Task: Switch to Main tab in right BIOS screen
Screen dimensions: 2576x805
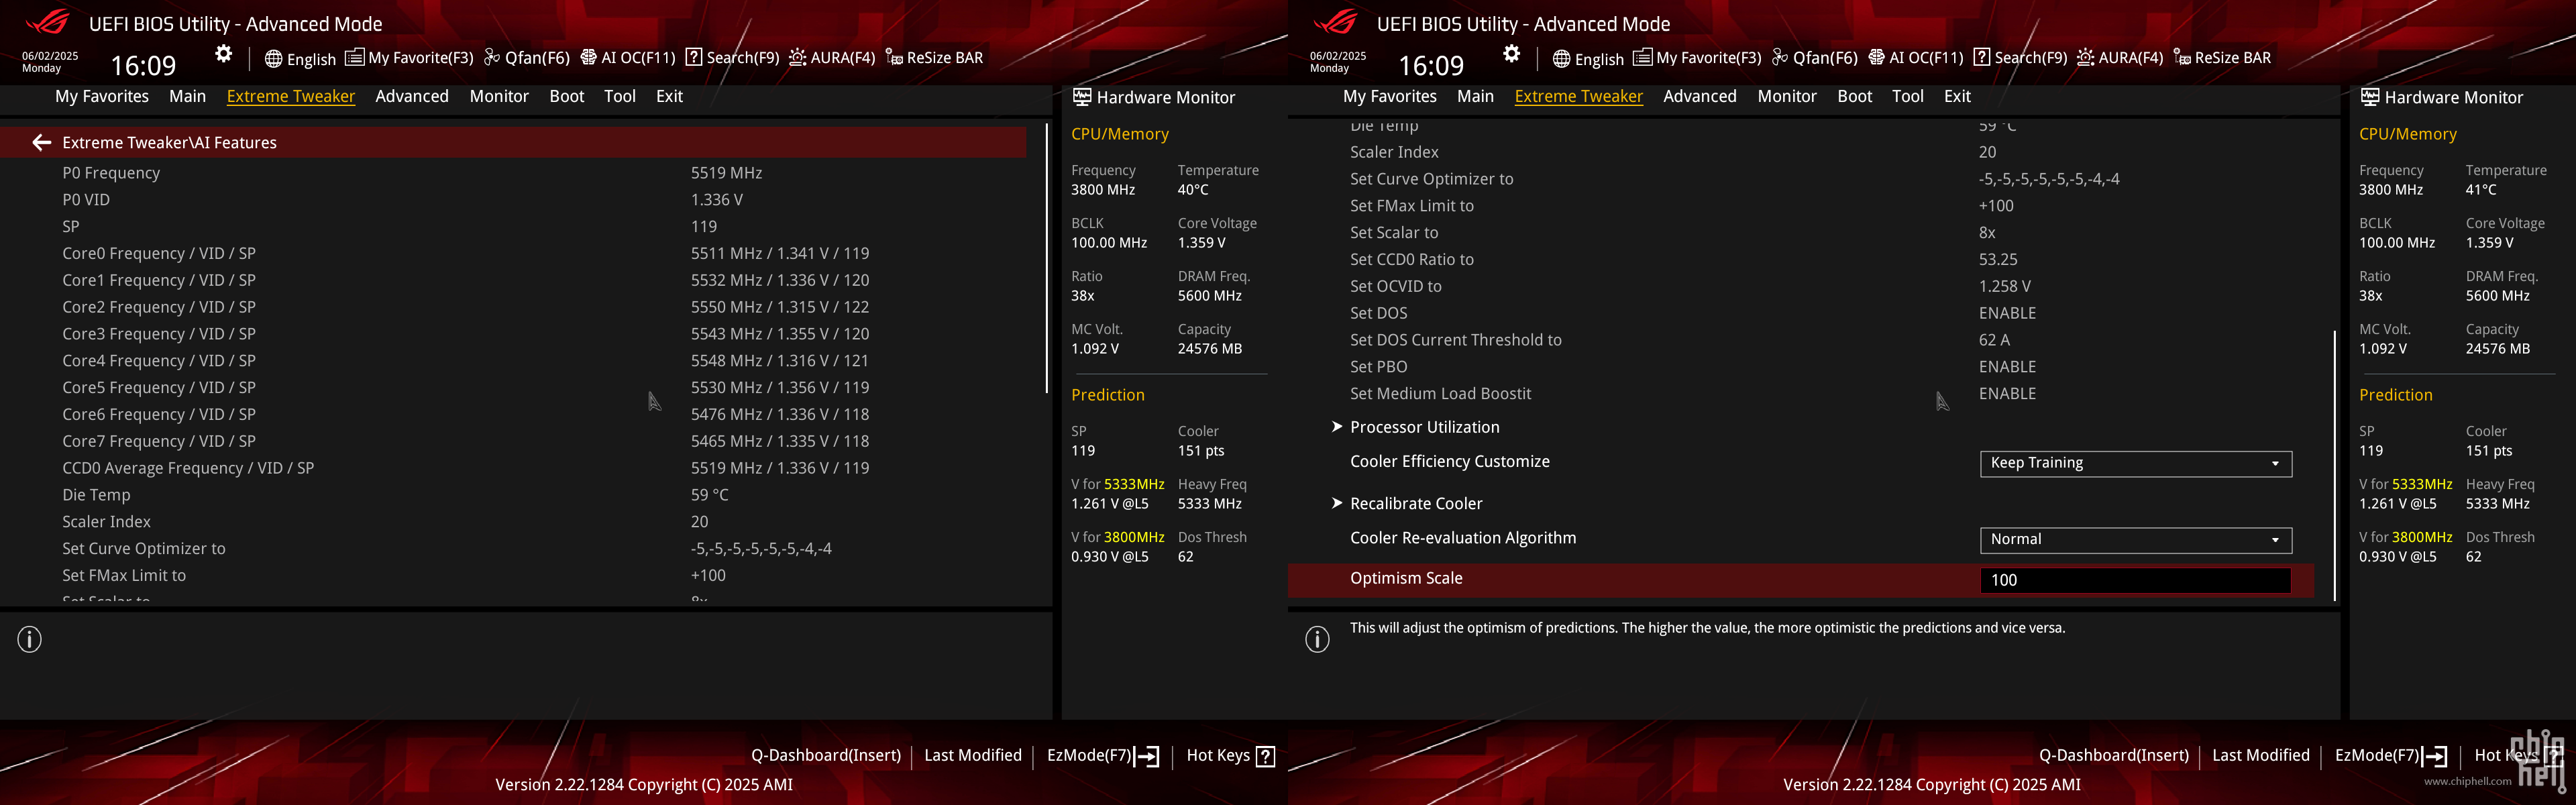Action: point(1476,96)
